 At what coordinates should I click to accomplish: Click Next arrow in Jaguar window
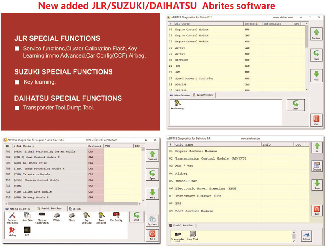point(152,194)
